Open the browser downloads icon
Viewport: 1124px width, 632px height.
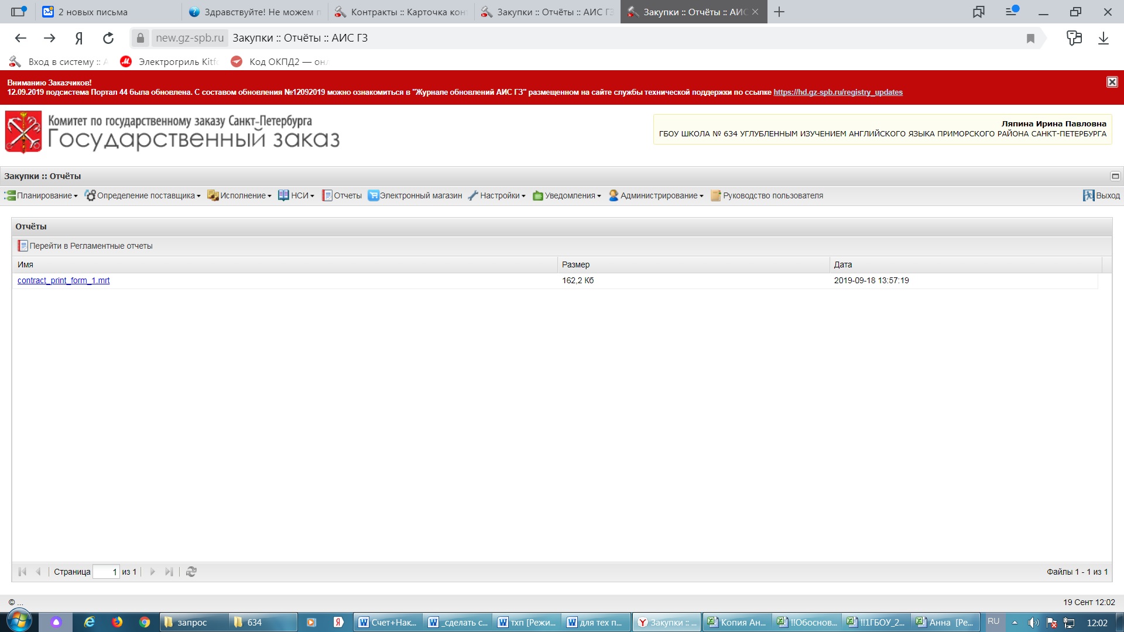pos(1103,39)
